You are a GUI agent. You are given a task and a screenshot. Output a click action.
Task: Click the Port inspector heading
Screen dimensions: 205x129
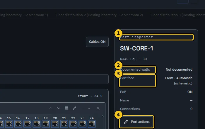(136, 37)
